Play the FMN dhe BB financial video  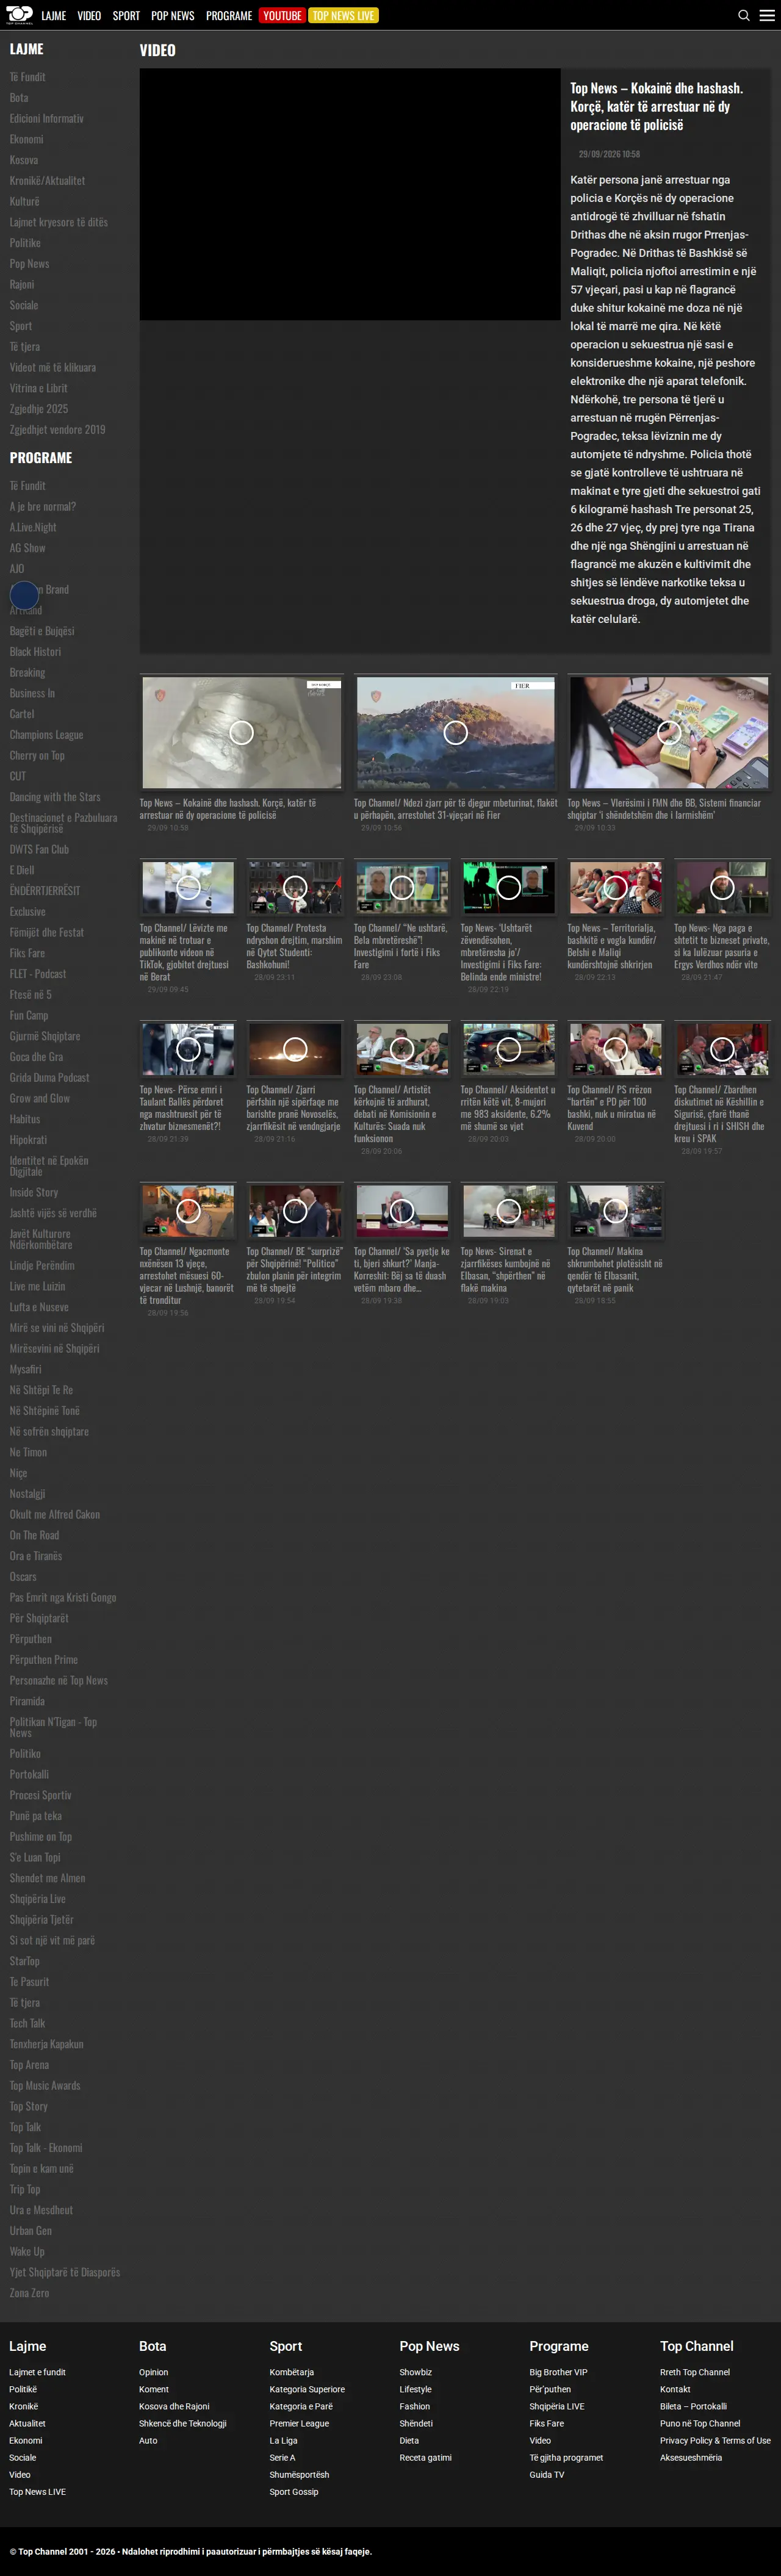[669, 733]
